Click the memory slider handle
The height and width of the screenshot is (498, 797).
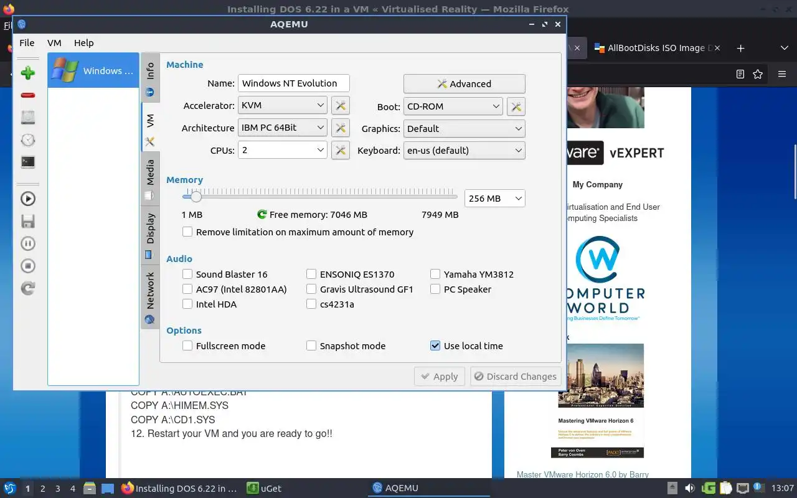[x=196, y=197]
